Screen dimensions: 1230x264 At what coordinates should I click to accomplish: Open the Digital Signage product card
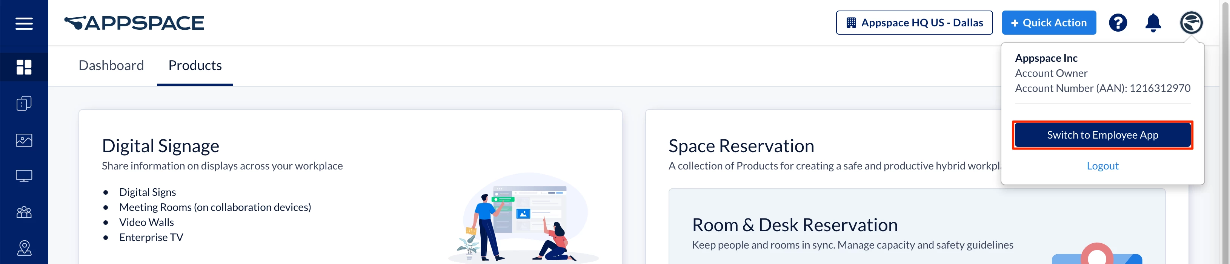(x=350, y=187)
